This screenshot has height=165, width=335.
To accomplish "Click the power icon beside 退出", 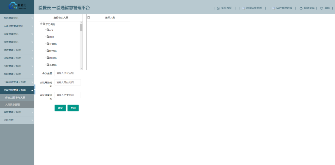I will click(322, 8).
